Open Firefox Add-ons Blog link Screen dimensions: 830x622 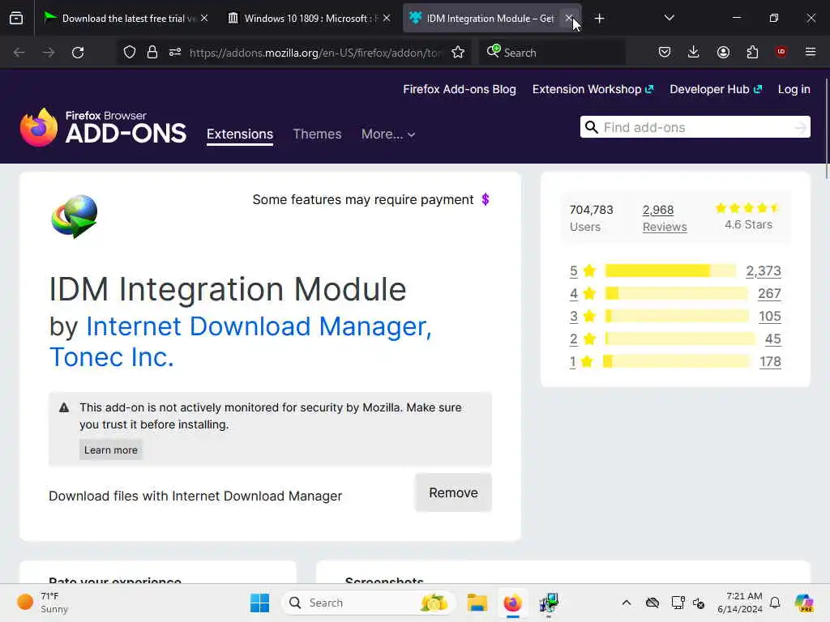click(460, 89)
